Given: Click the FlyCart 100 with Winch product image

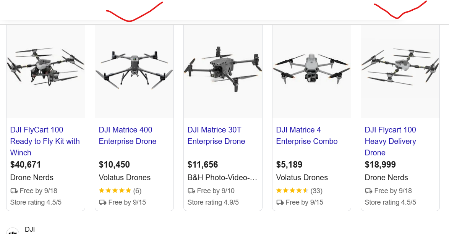Looking at the screenshot, I should click(x=46, y=71).
